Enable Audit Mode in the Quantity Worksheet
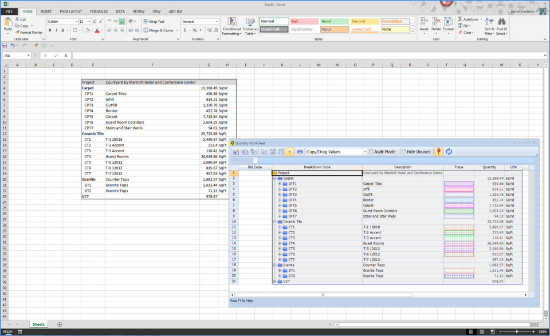The height and width of the screenshot is (336, 550). pos(372,151)
